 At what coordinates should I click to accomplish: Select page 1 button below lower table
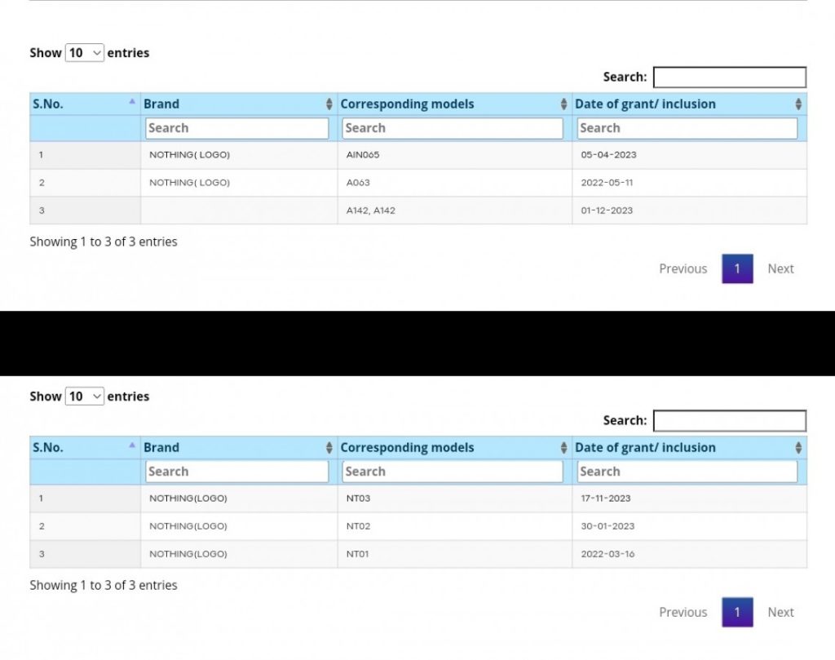[x=737, y=612]
